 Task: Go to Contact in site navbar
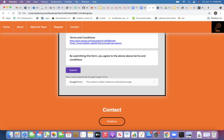point(74,27)
